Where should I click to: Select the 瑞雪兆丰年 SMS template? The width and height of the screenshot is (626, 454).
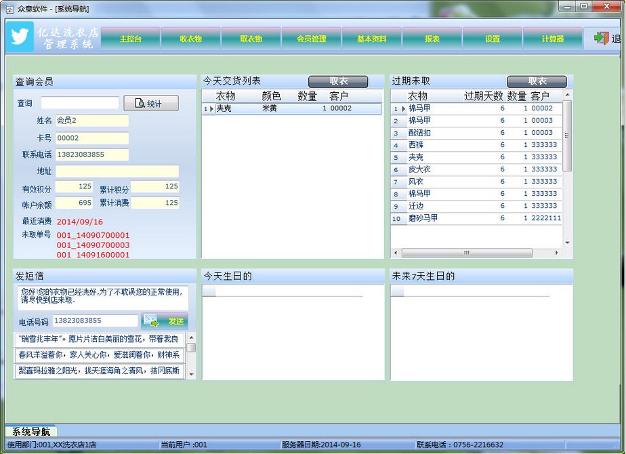[99, 339]
